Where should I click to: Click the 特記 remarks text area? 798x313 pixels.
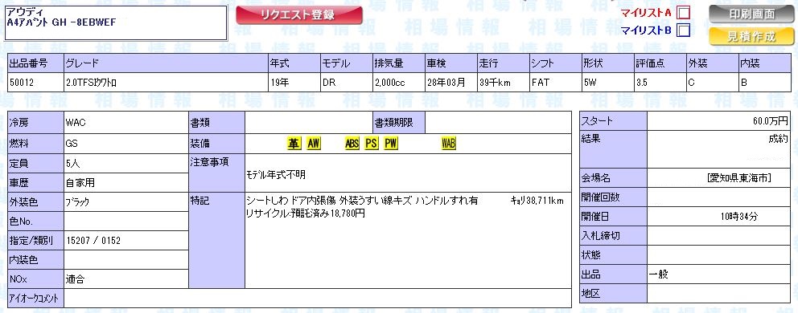click(408, 240)
